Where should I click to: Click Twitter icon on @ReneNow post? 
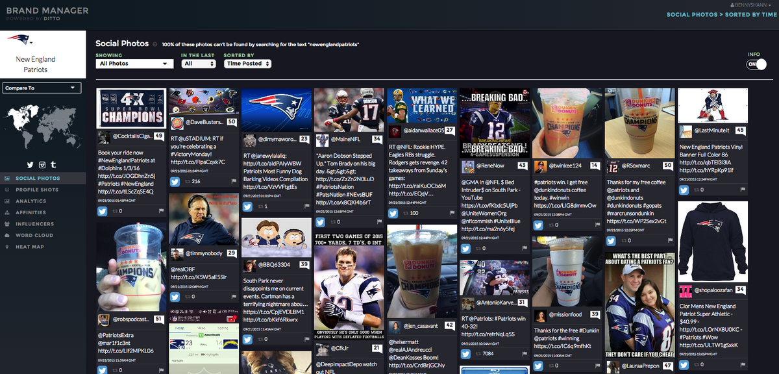pos(465,249)
